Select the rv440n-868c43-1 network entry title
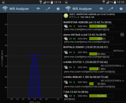This screenshot has width=126, height=103. click(x=86, y=77)
